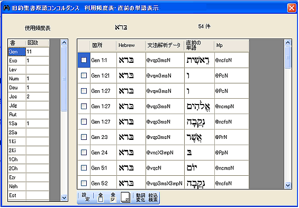Click the 動詞変化 verb conjugation icon
The width and height of the screenshot is (299, 208).
tap(141, 197)
